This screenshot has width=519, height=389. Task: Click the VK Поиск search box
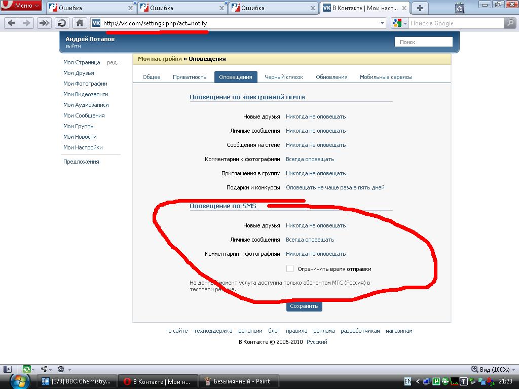point(423,42)
